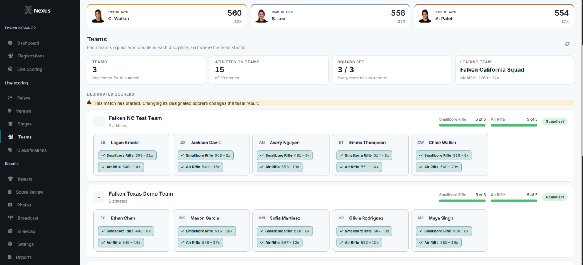Click C. Walker's avatar photo

click(x=98, y=16)
